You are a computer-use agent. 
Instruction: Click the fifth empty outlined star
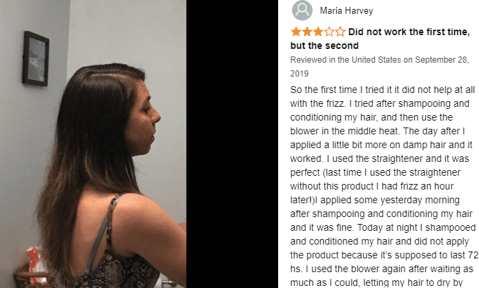tap(340, 32)
